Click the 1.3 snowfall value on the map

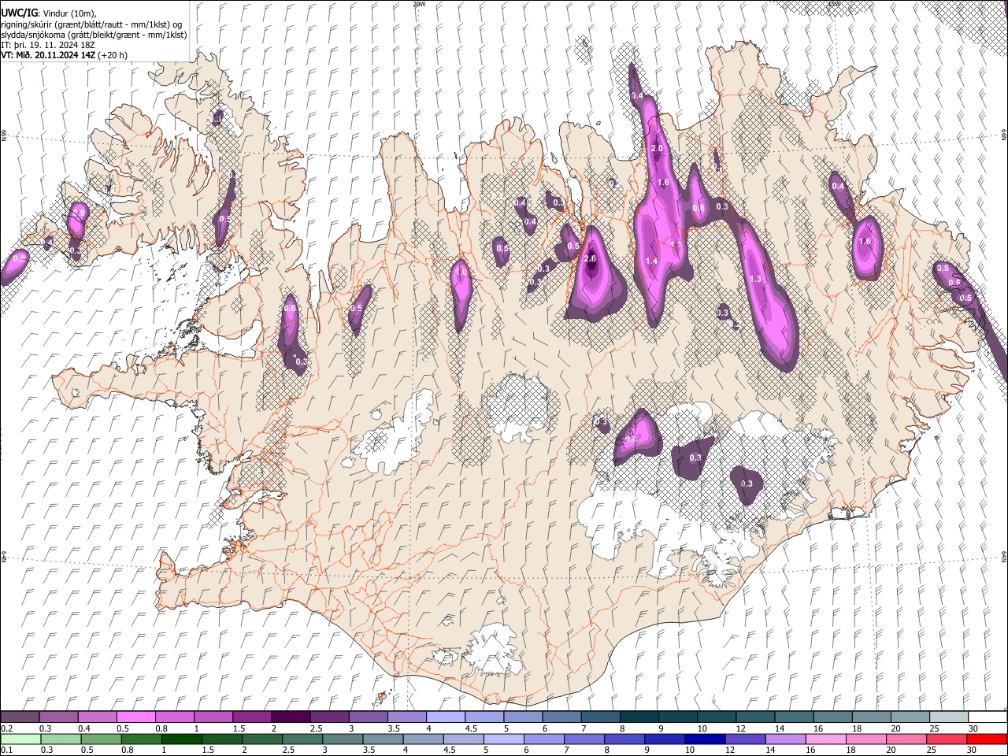(x=756, y=280)
